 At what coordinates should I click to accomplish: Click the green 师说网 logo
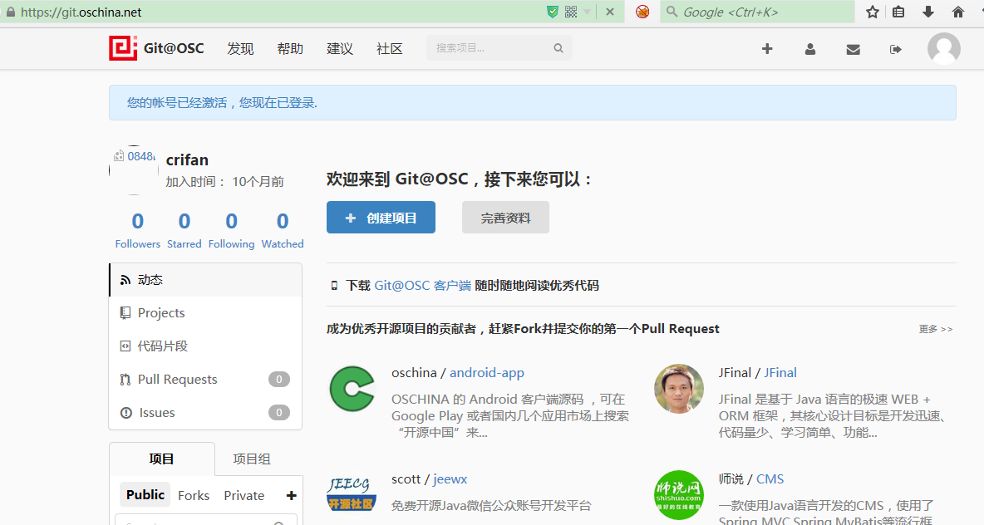(678, 495)
